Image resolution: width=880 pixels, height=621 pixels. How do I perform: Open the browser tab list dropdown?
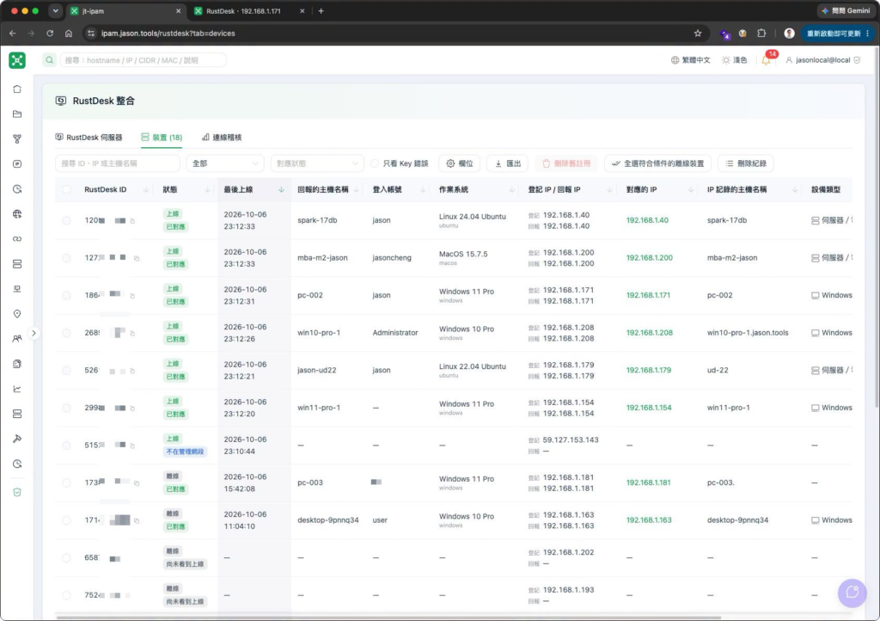[x=55, y=10]
